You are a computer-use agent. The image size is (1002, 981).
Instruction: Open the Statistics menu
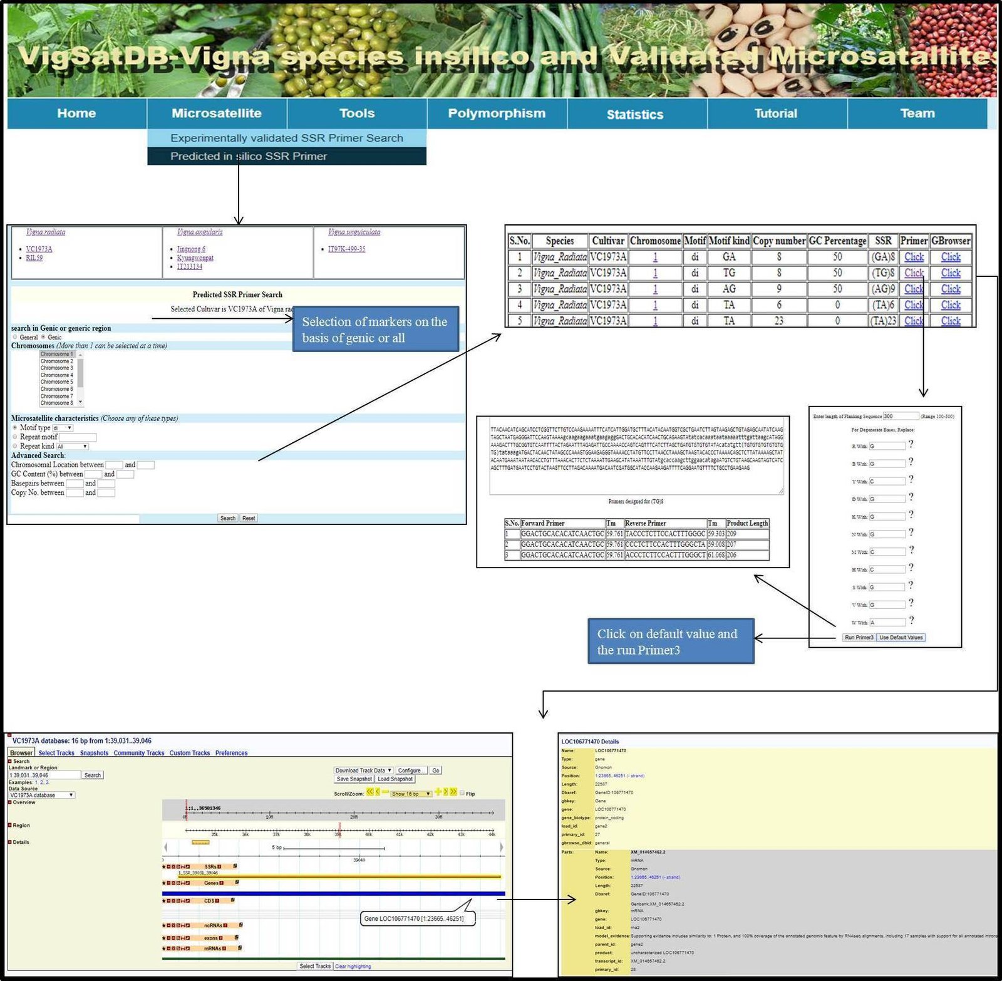(x=635, y=114)
